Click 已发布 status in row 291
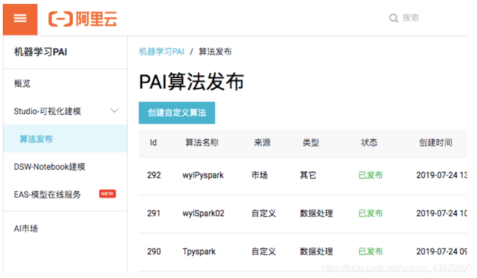The height and width of the screenshot is (278, 477). tap(370, 213)
